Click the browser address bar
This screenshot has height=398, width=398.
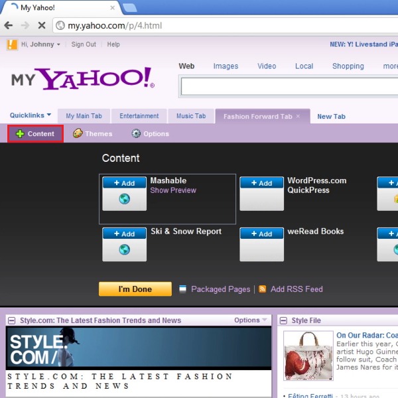tap(226, 25)
